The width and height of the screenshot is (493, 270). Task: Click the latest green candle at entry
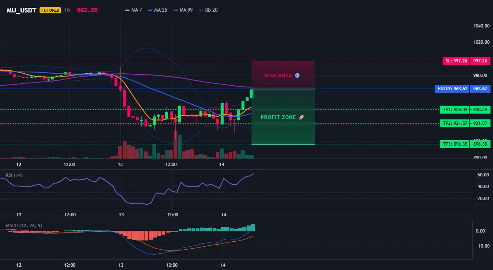pos(252,93)
